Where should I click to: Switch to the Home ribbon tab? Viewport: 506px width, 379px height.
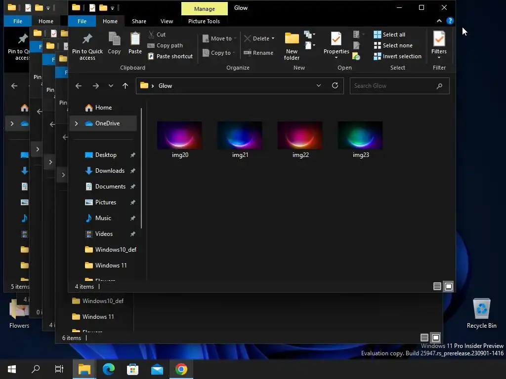[x=110, y=21]
